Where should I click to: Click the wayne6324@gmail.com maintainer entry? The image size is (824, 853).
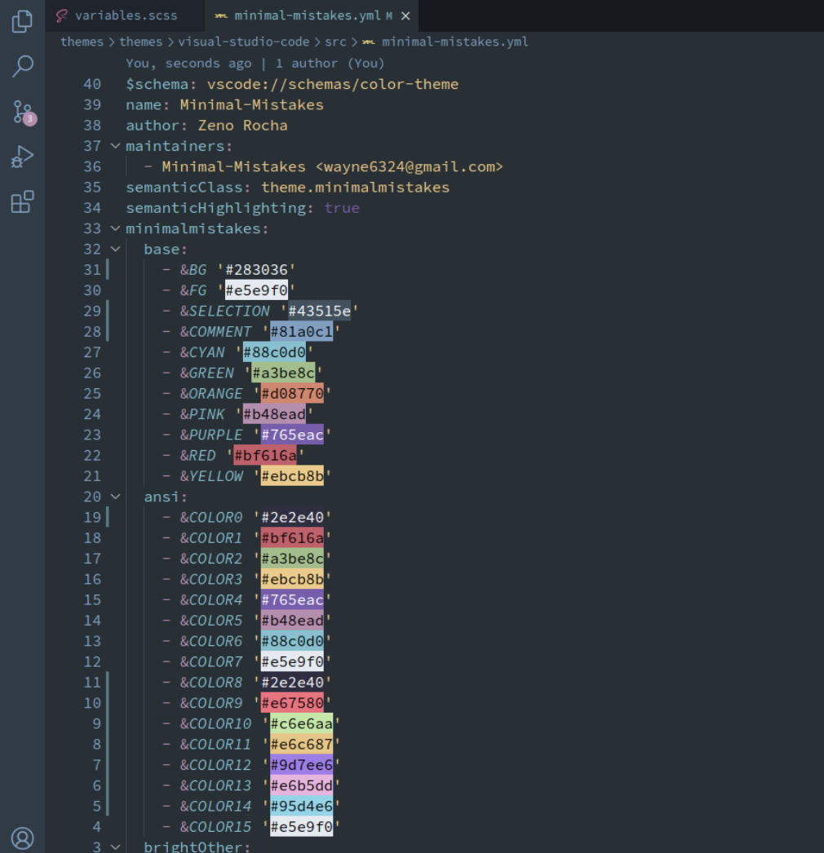(x=333, y=167)
